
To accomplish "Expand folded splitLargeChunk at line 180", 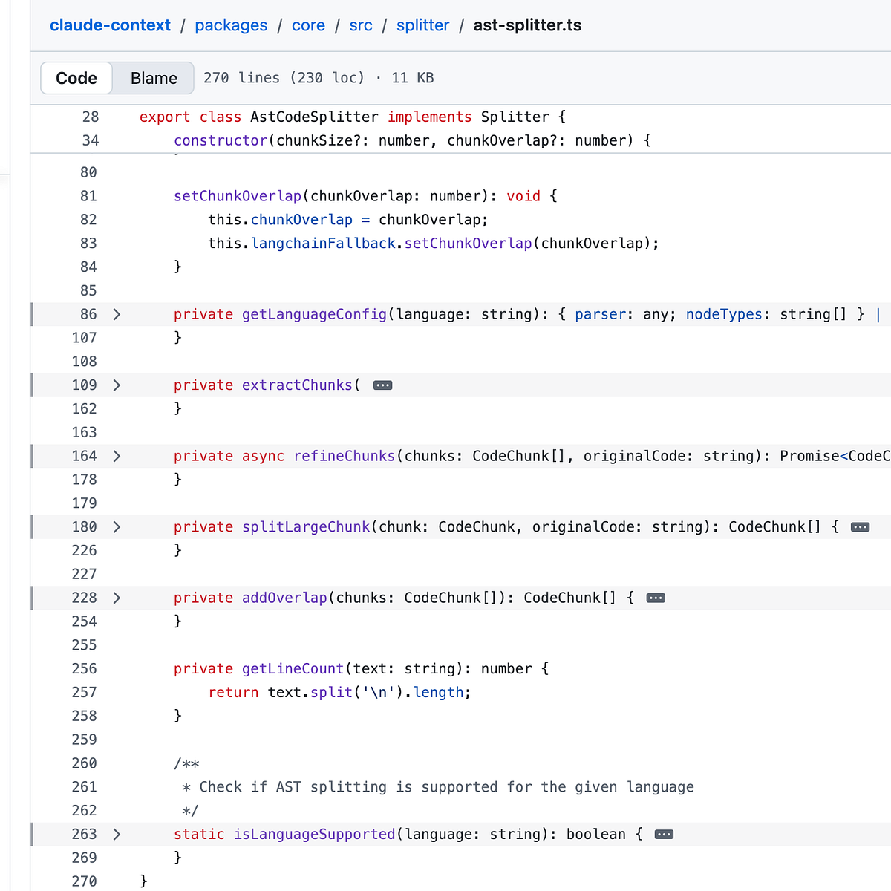I will coord(116,527).
